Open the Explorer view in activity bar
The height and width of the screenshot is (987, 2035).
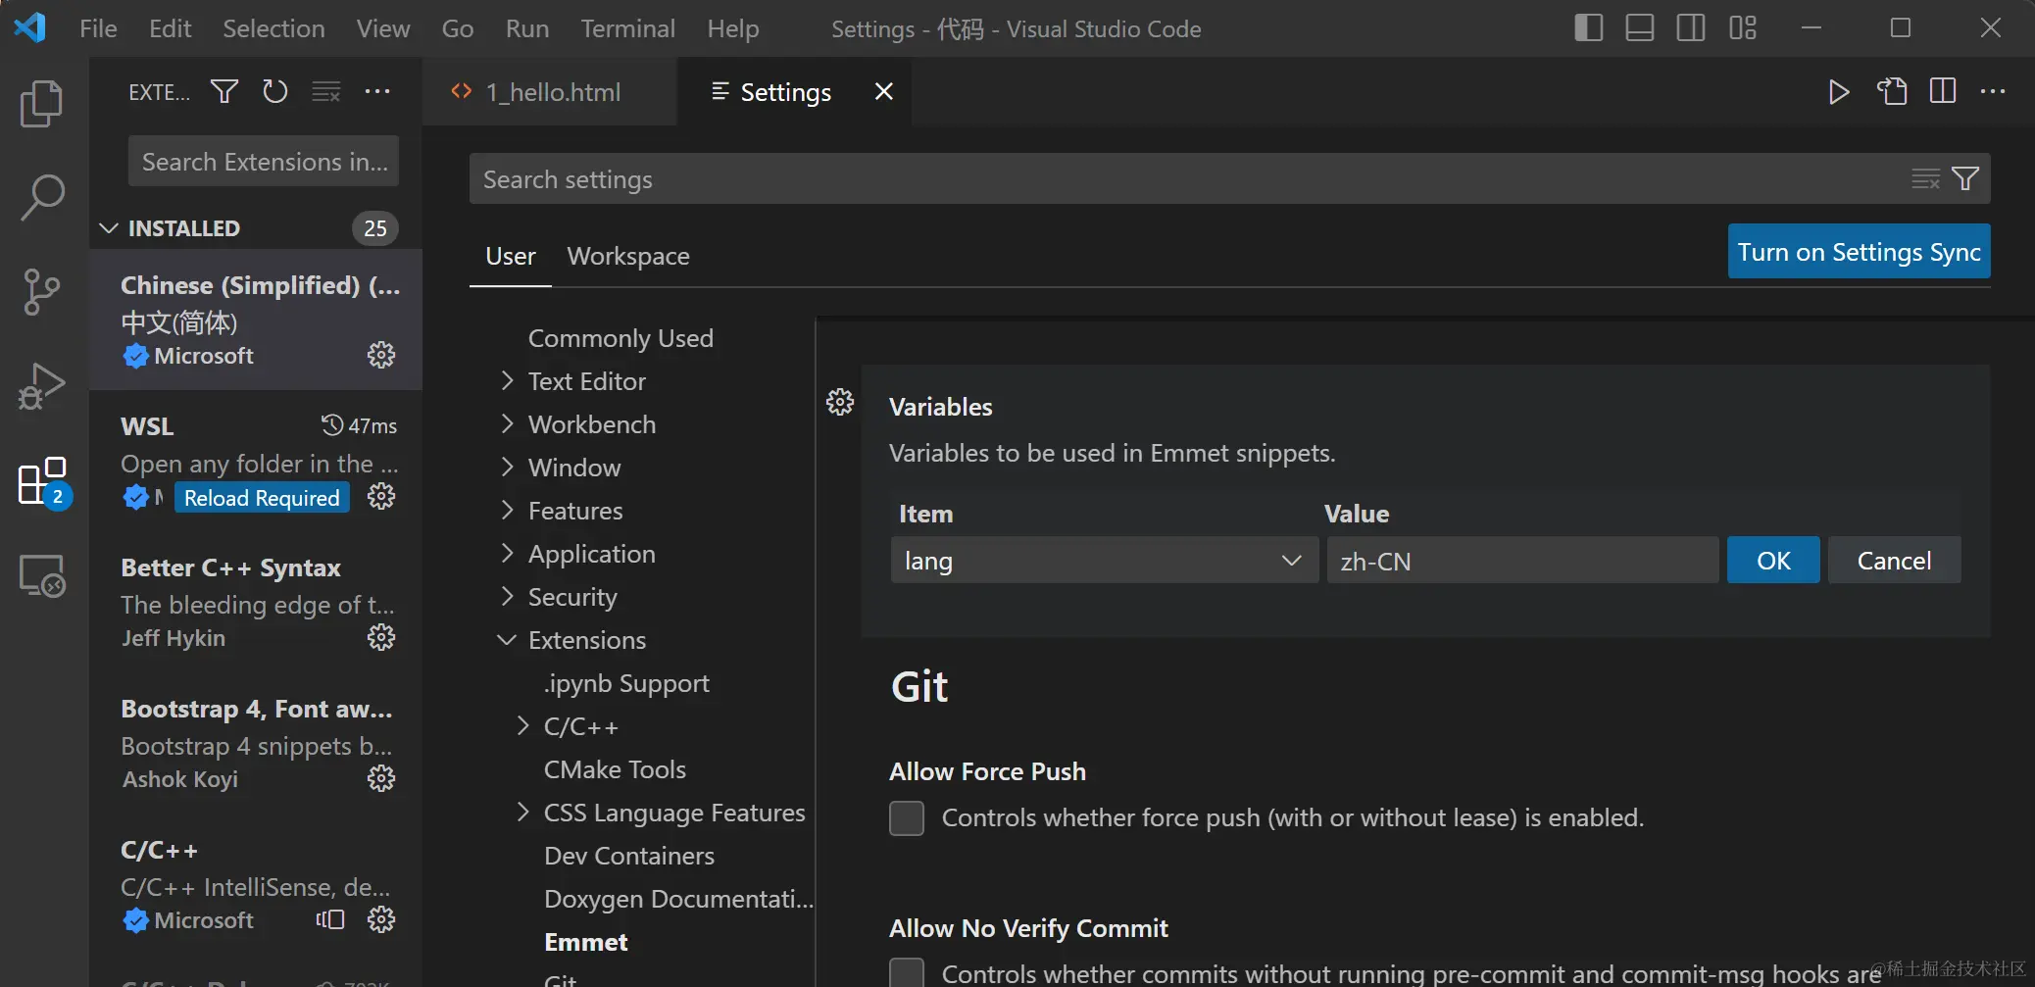tap(41, 104)
